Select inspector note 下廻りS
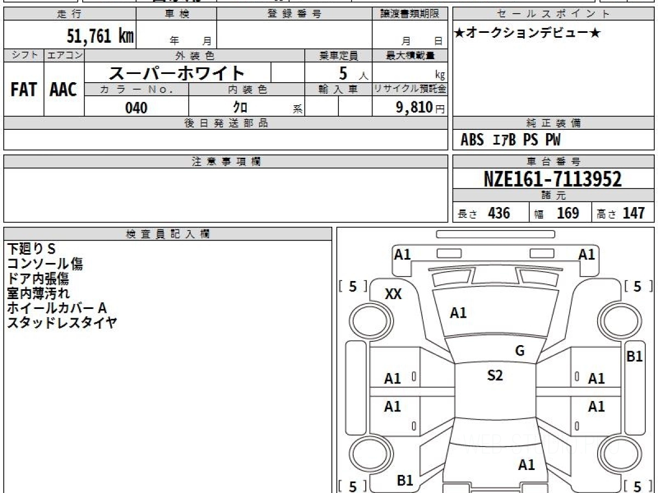This screenshot has height=493, width=658. (x=31, y=249)
